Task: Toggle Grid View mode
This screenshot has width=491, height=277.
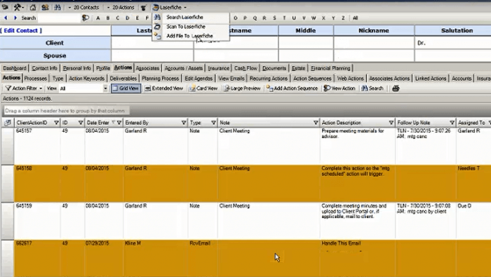Action: [x=126, y=88]
